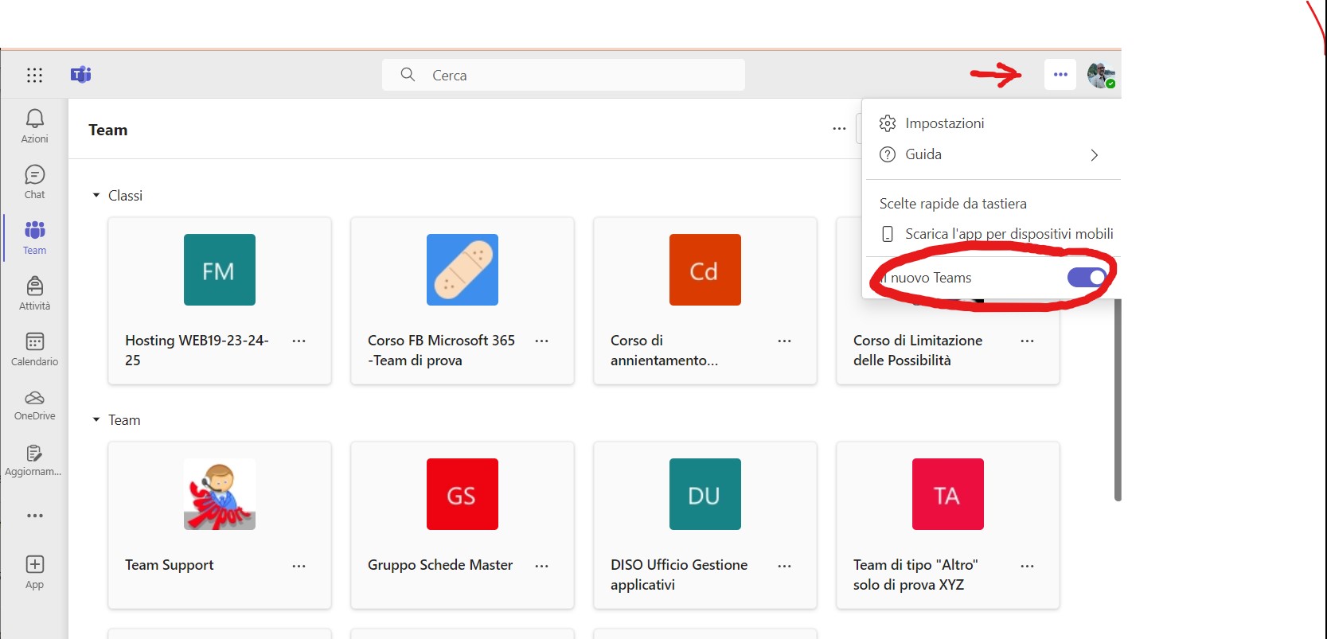This screenshot has width=1327, height=639.
Task: Open more options for Team Support
Action: tap(299, 566)
